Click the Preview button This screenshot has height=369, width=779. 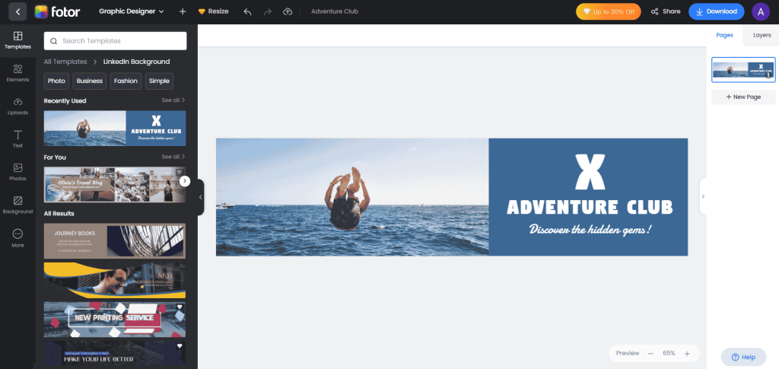(x=628, y=353)
